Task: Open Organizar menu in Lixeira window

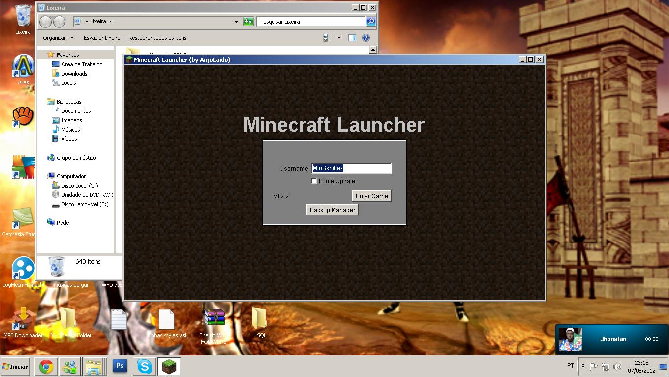Action: pos(58,38)
